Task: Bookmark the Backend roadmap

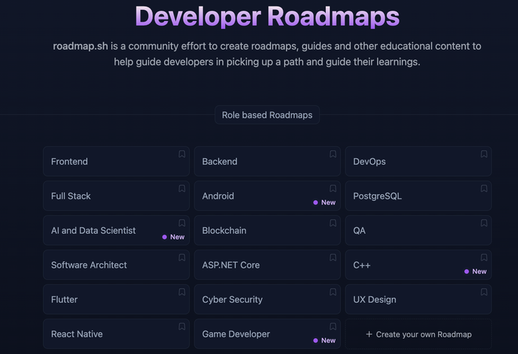Action: pos(332,154)
